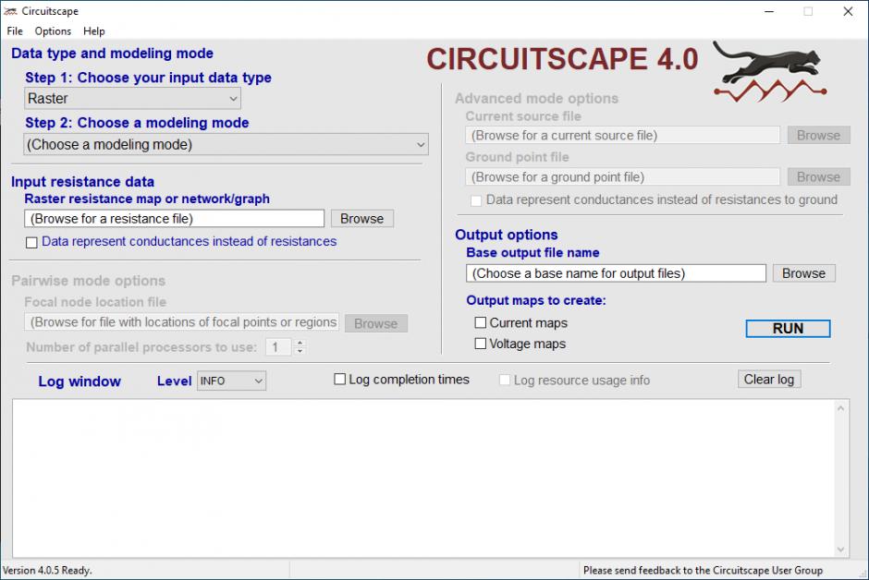
Task: Click the Step 1 input data type label
Action: click(x=148, y=78)
